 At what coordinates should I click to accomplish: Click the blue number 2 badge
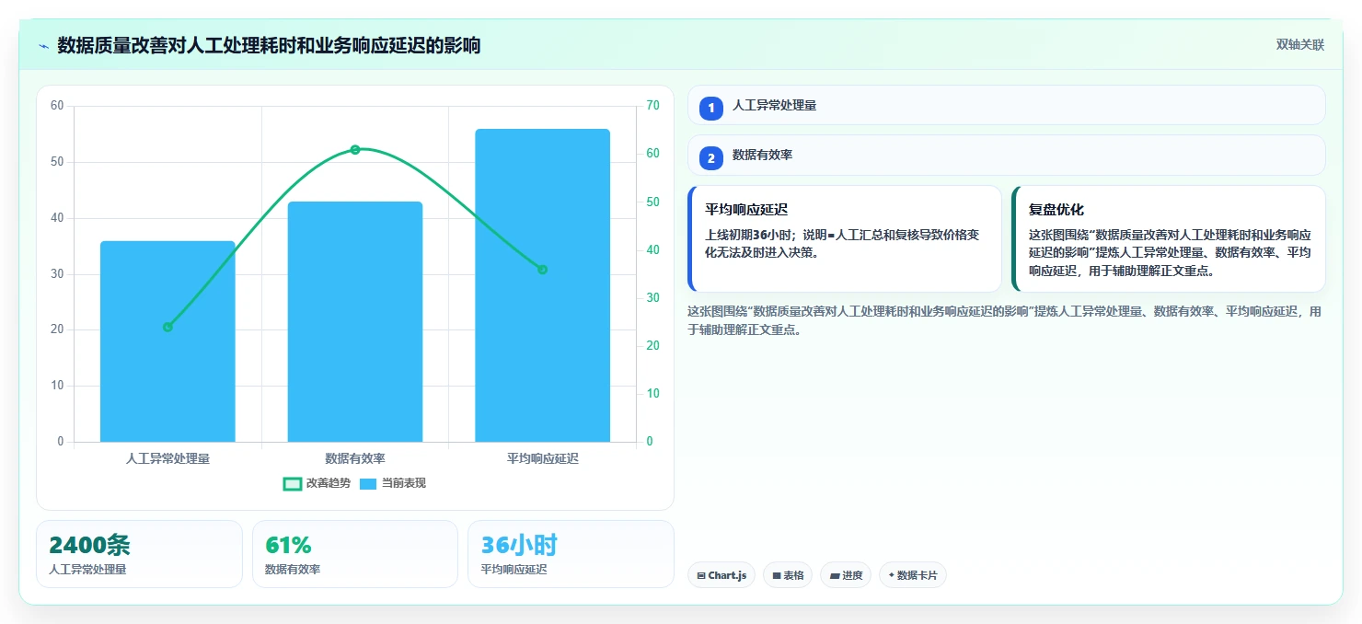click(x=710, y=158)
